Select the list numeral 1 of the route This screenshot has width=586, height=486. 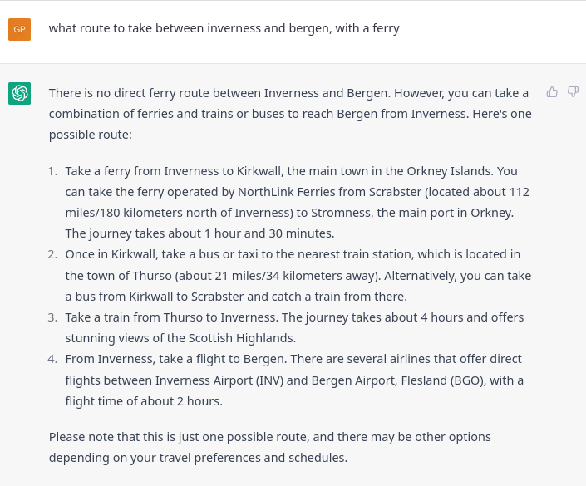tap(52, 171)
